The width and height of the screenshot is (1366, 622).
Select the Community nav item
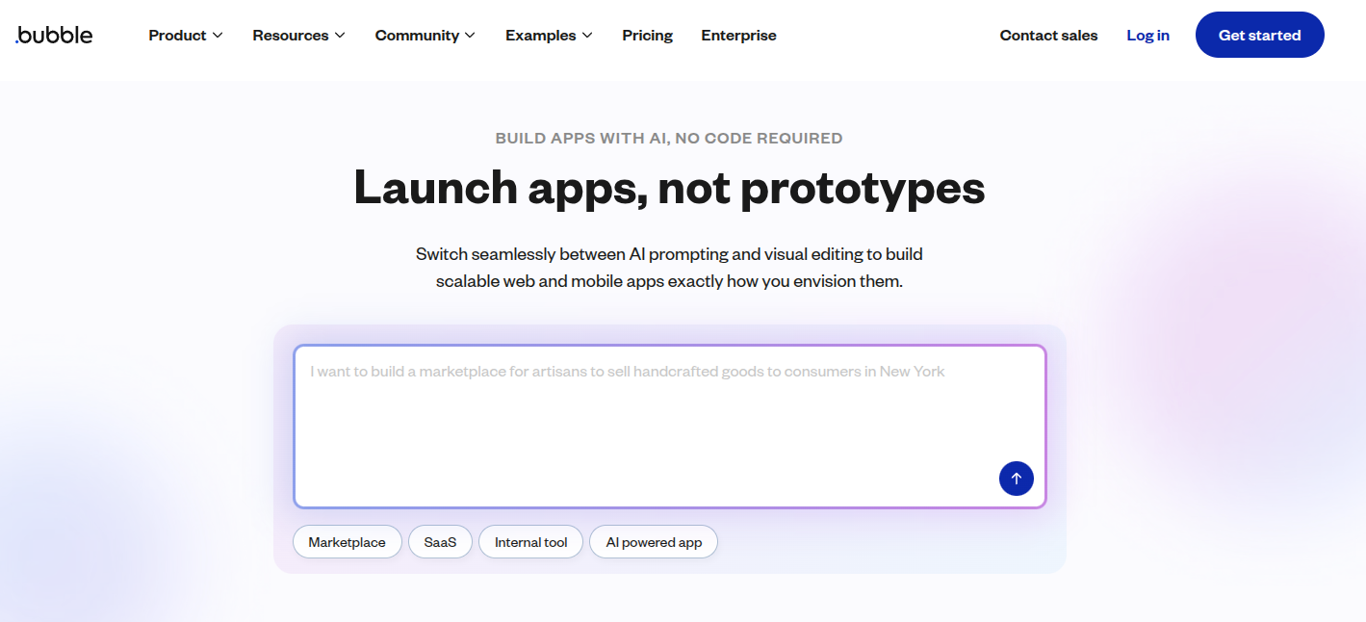point(417,36)
